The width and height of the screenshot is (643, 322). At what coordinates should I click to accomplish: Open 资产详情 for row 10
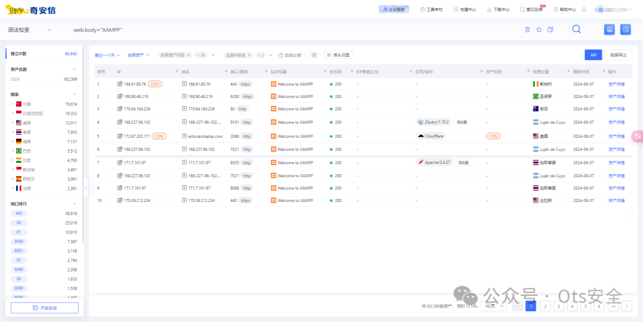click(x=616, y=200)
